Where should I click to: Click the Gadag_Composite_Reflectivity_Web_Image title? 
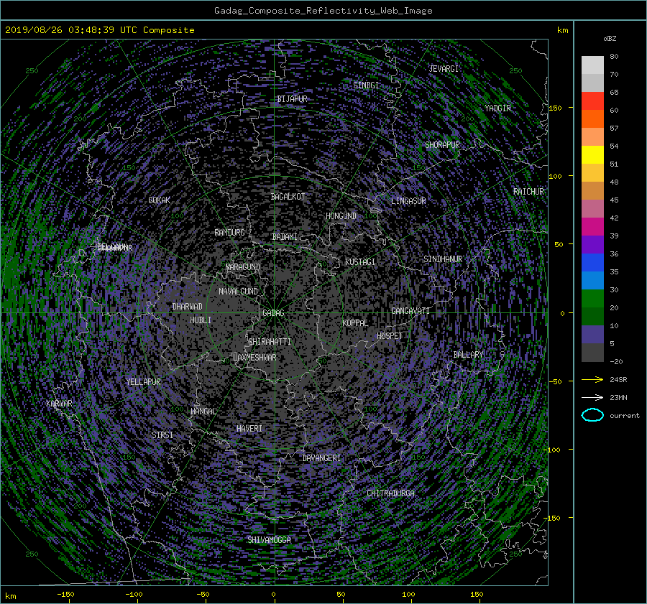tap(323, 11)
